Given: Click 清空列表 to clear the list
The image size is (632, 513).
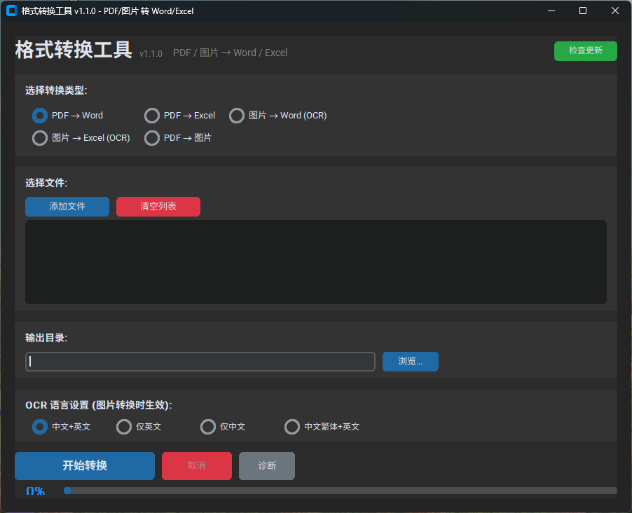Looking at the screenshot, I should point(158,207).
